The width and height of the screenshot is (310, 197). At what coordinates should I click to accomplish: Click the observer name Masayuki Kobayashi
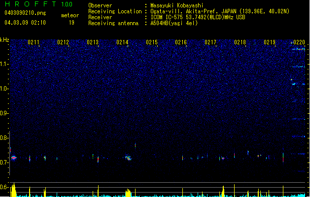point(177,5)
